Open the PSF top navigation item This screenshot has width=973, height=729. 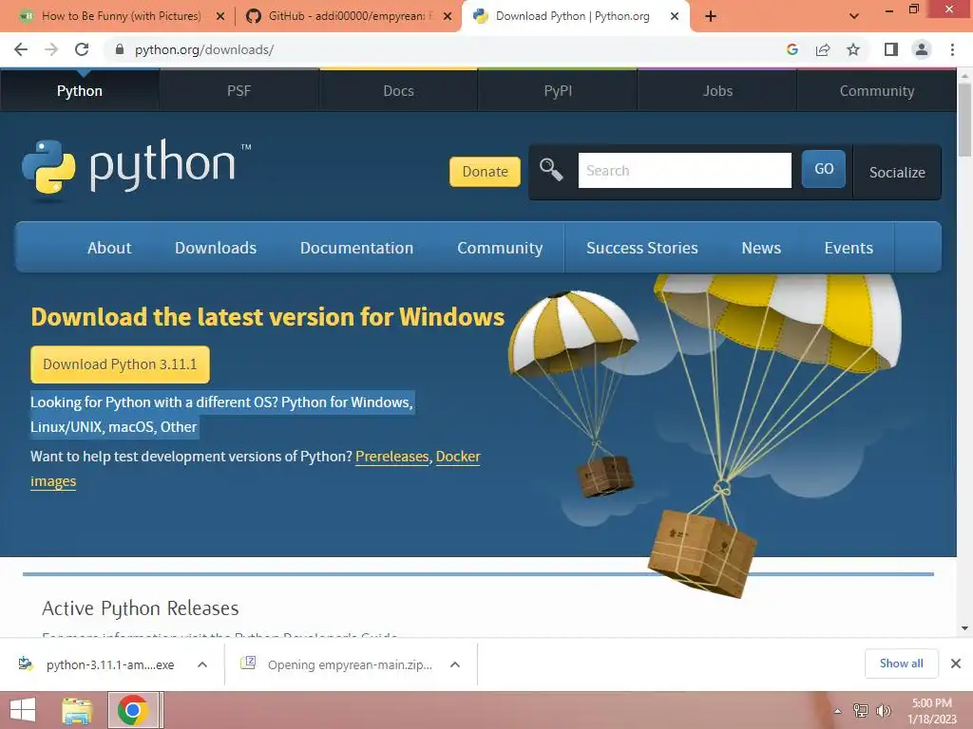[238, 91]
